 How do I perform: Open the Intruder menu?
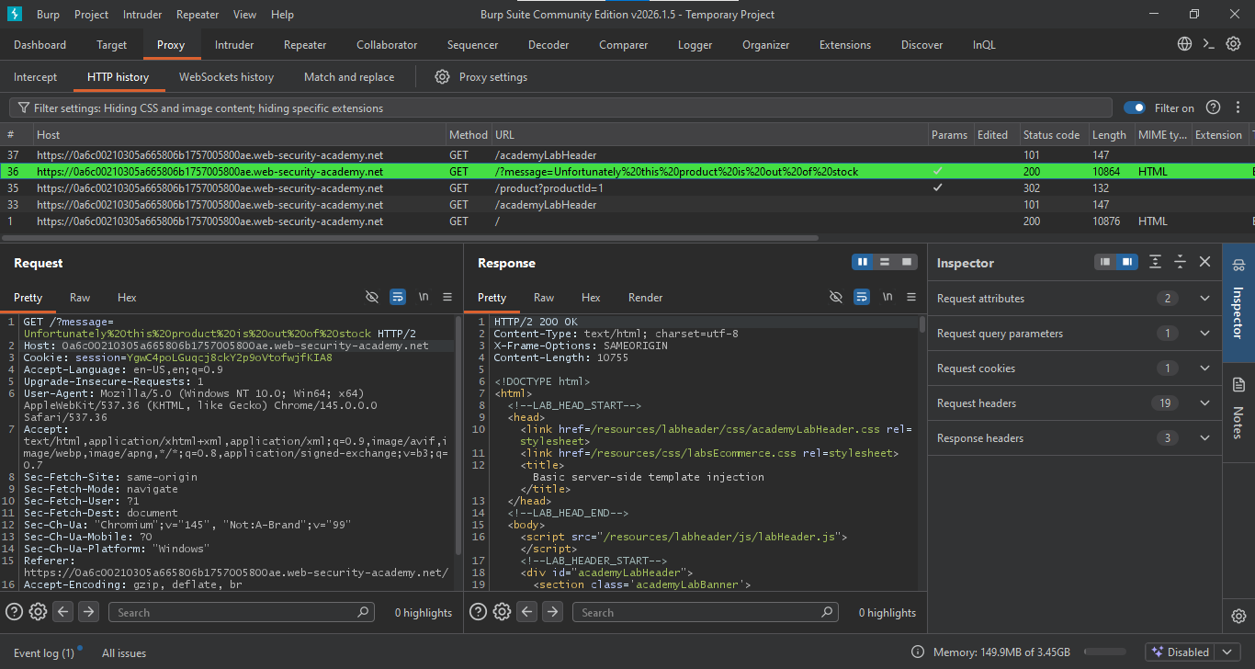141,14
